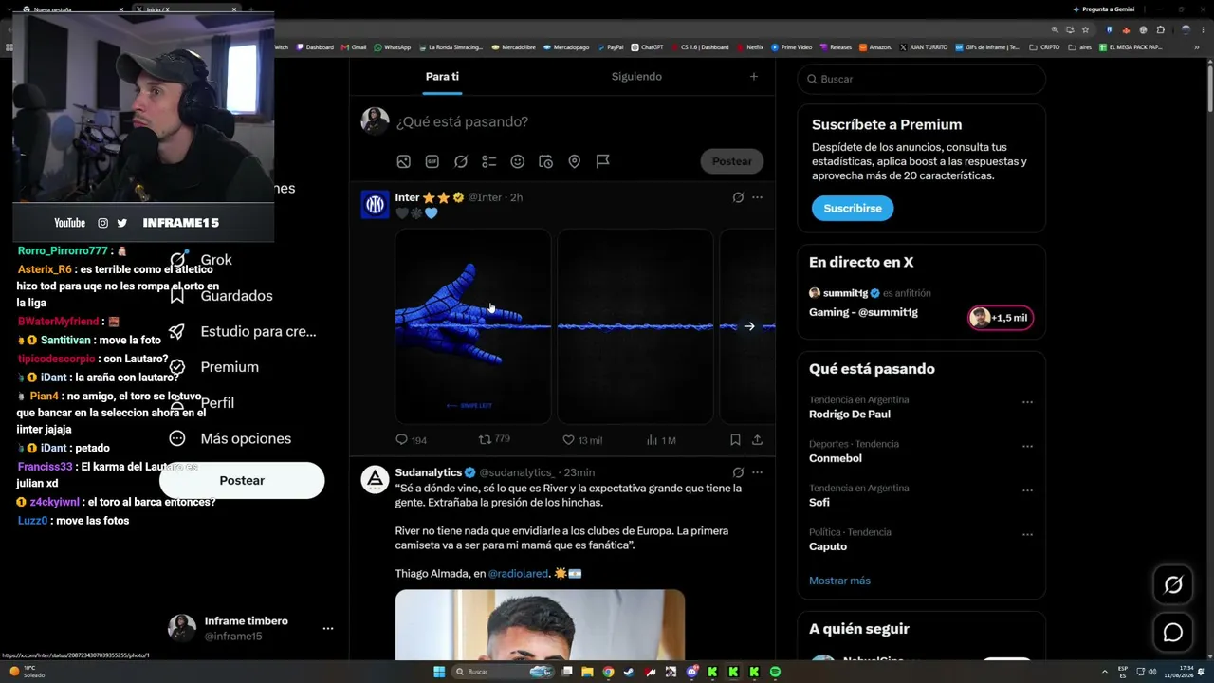This screenshot has height=683, width=1214.
Task: Open Estudio para creadores in sidebar
Action: (x=243, y=332)
